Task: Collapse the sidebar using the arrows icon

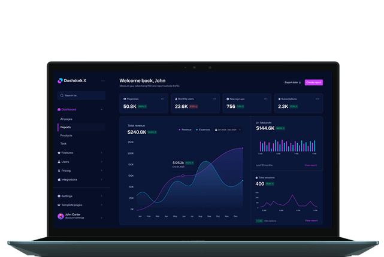Action: coord(102,81)
